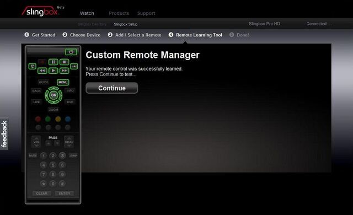
Task: Click the JUMP button on the remote
Action: [x=73, y=155]
